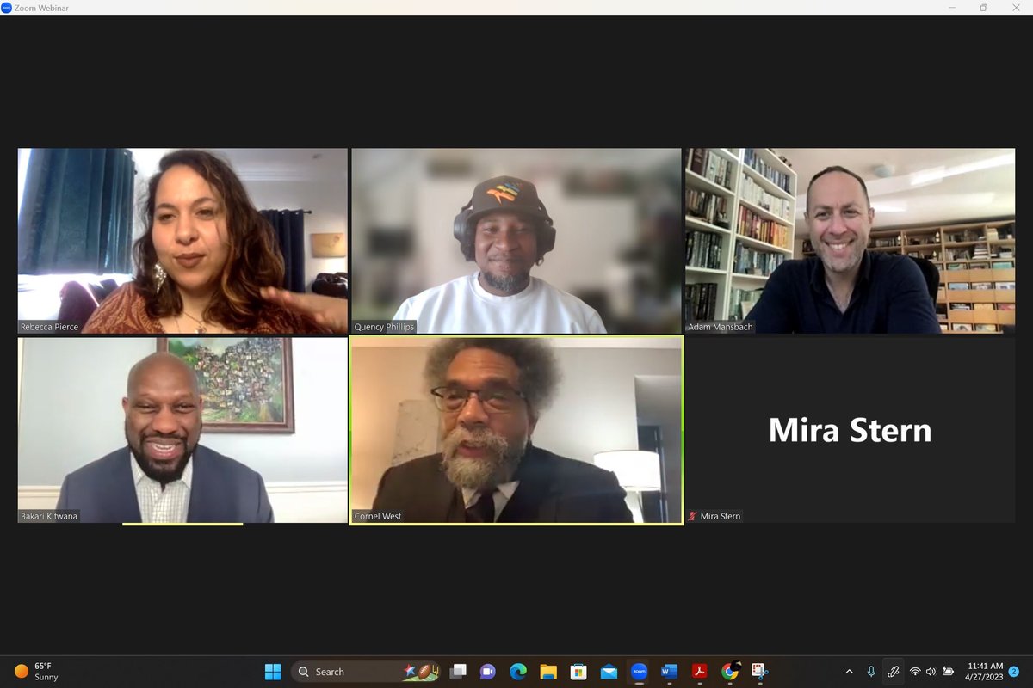The height and width of the screenshot is (688, 1033).
Task: Open the Snipping Tool from the taskbar
Action: point(759,672)
